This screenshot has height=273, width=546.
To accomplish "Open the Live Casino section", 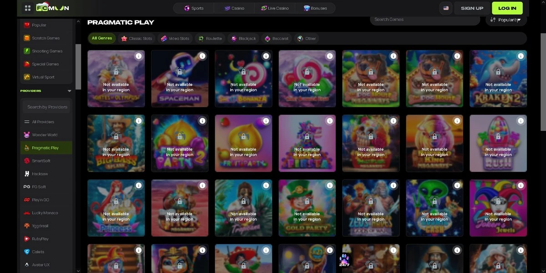I will click(275, 8).
